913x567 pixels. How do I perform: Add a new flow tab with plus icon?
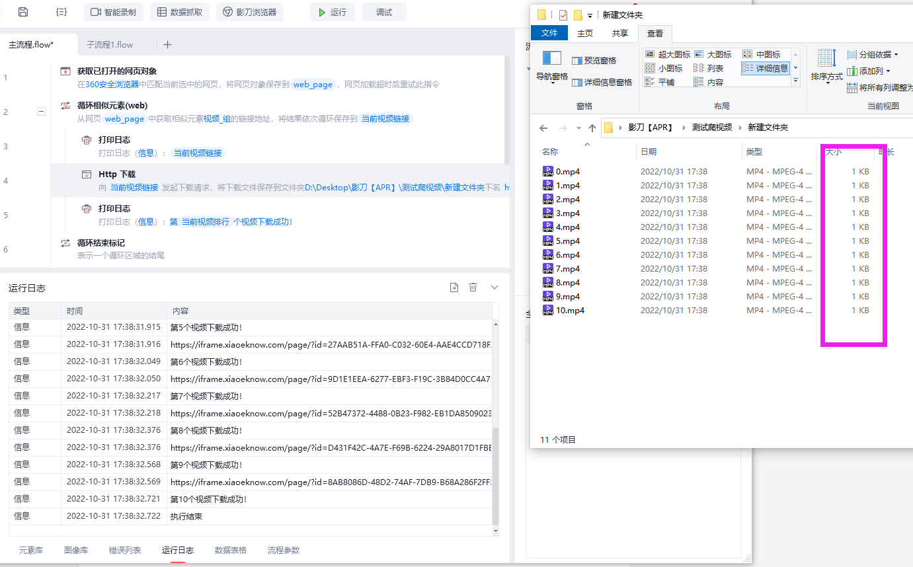(167, 45)
